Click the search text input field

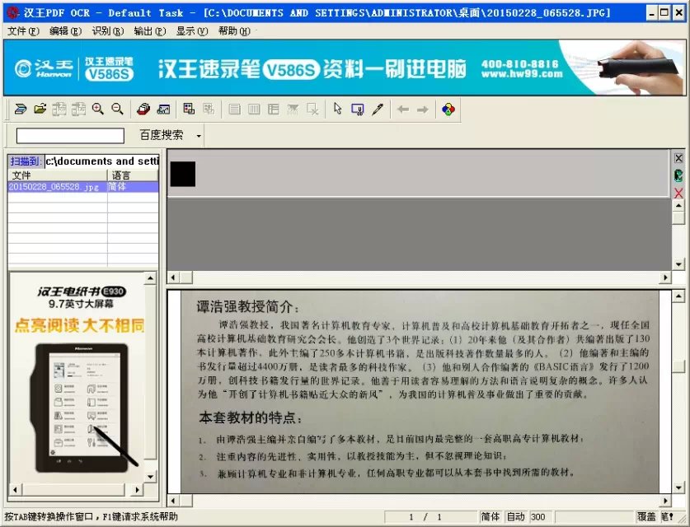click(70, 135)
